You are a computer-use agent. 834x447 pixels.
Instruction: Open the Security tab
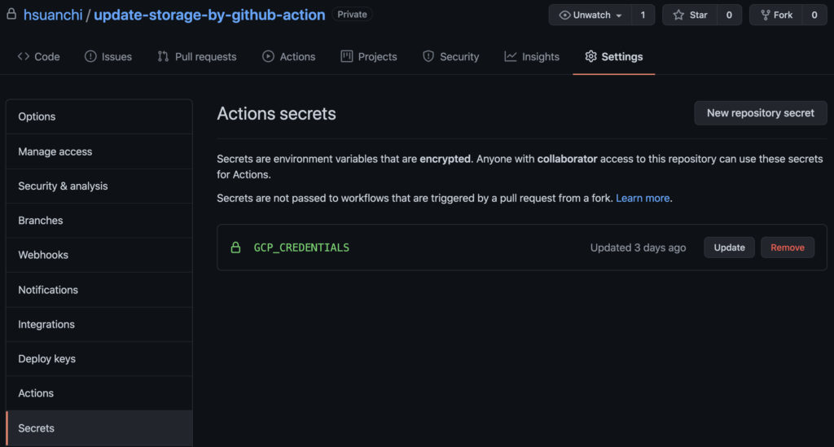tap(450, 56)
